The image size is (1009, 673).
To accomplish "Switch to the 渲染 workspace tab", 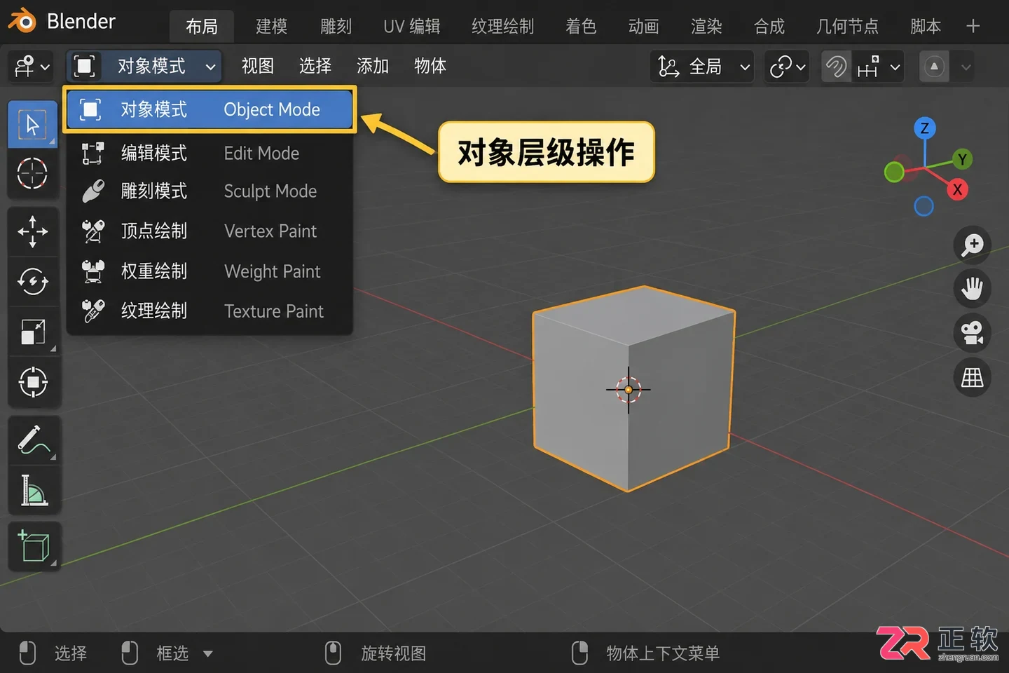I will (706, 27).
